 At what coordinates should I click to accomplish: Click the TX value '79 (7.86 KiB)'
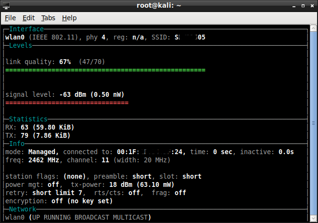[x=45, y=135]
